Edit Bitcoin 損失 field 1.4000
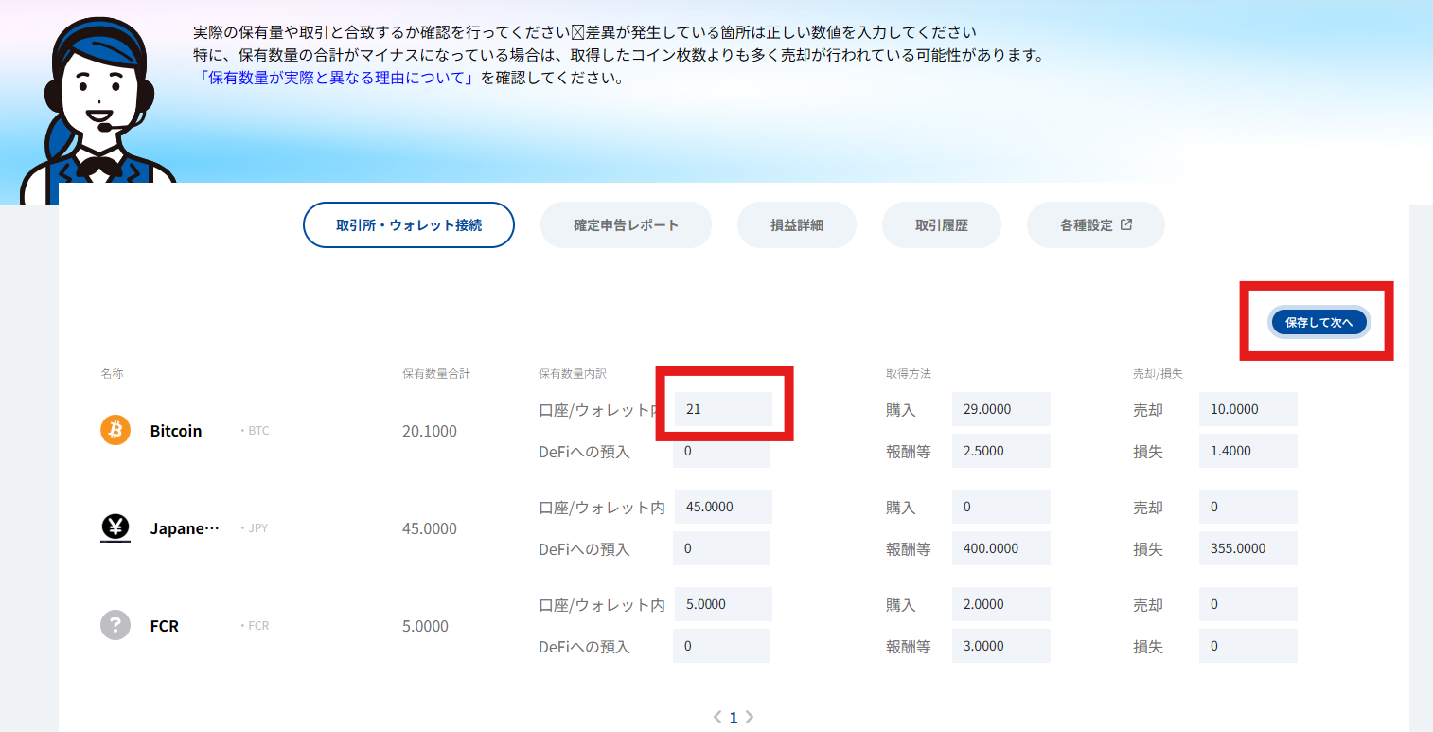This screenshot has width=1433, height=732. (x=1248, y=451)
